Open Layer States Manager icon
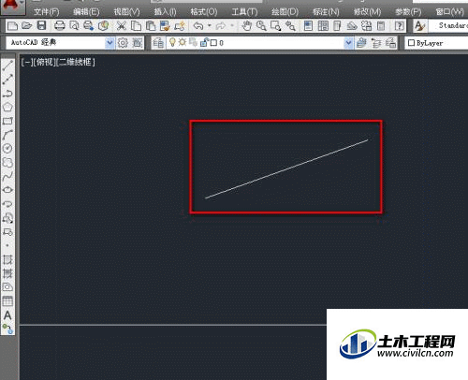The image size is (468, 380). point(390,43)
